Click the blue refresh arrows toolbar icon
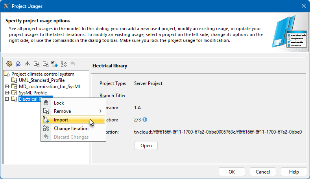Image resolution: width=310 pixels, height=179 pixels. [x=18, y=64]
